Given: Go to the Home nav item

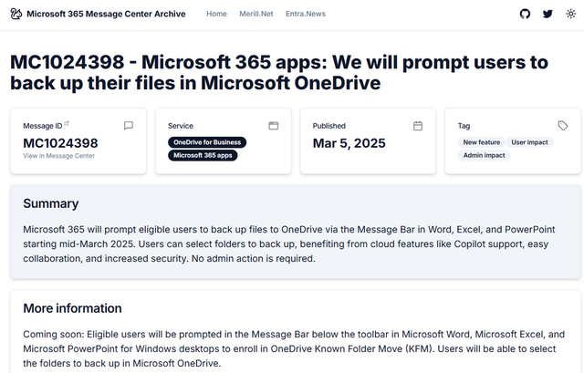Looking at the screenshot, I should (216, 14).
